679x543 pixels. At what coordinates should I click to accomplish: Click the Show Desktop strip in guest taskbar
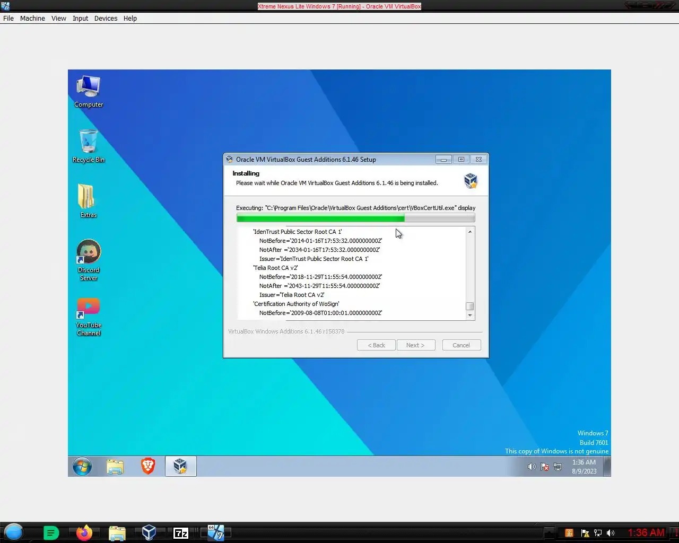coord(607,467)
